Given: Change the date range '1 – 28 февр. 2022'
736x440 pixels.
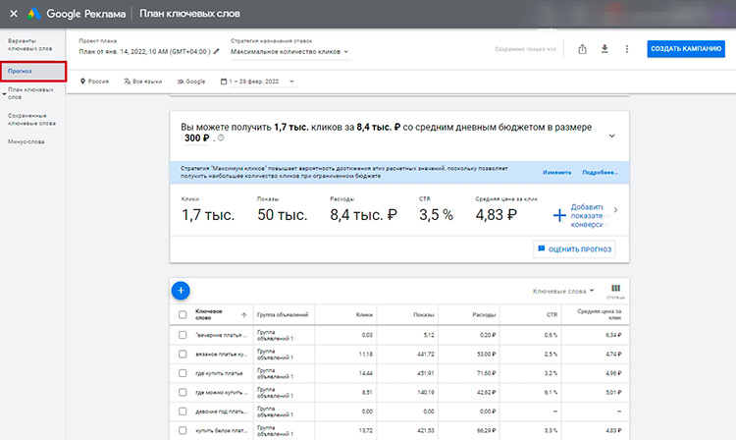Looking at the screenshot, I should pos(255,82).
